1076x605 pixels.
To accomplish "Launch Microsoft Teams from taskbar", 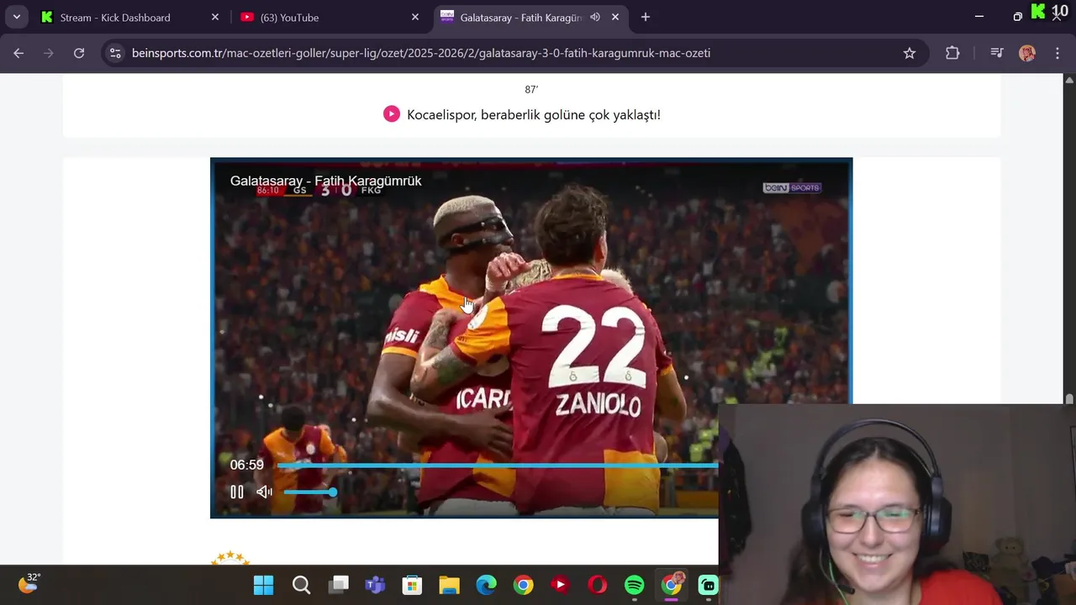I will [x=375, y=585].
